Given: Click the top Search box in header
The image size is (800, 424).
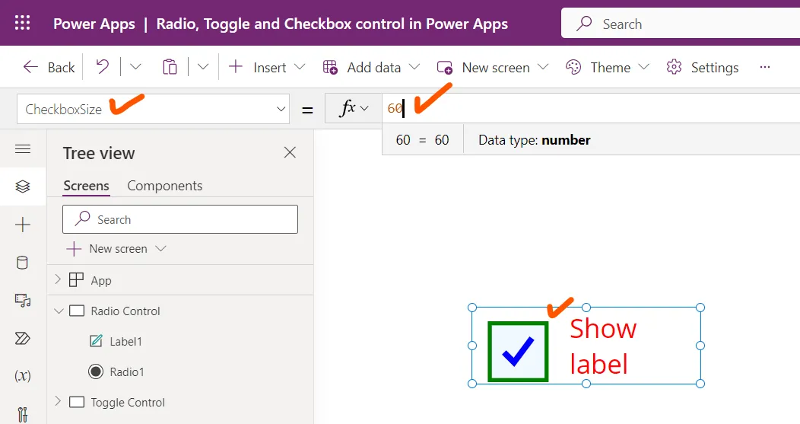Looking at the screenshot, I should (681, 23).
